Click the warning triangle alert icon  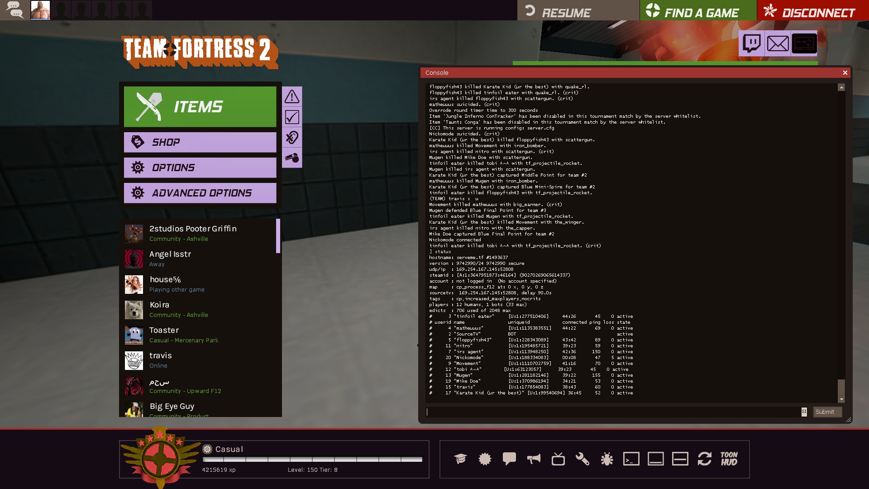coord(292,96)
